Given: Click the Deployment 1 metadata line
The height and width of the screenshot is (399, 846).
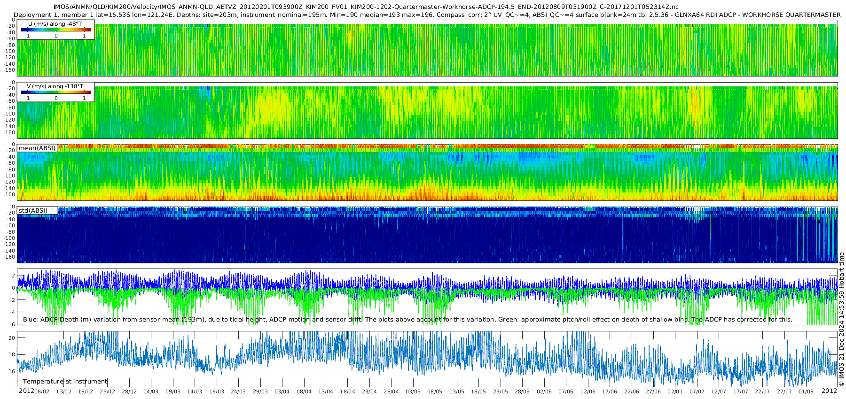Looking at the screenshot, I should tap(427, 15).
